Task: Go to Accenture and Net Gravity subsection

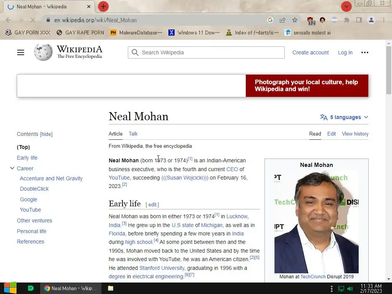Action: pyautogui.click(x=51, y=178)
